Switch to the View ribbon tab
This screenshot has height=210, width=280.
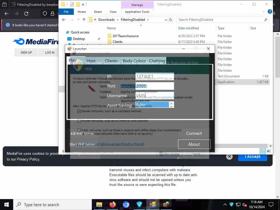pos(113,11)
